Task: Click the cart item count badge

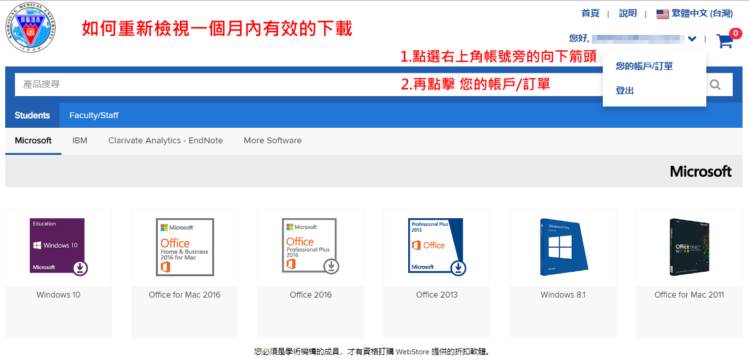Action: (x=736, y=34)
